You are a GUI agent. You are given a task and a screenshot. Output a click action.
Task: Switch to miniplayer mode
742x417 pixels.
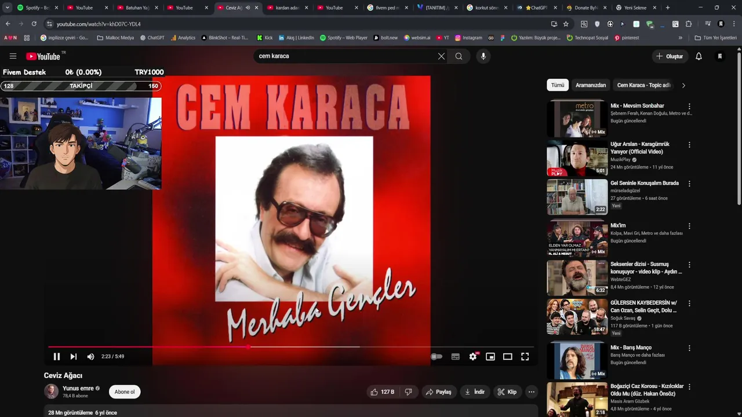click(x=490, y=357)
